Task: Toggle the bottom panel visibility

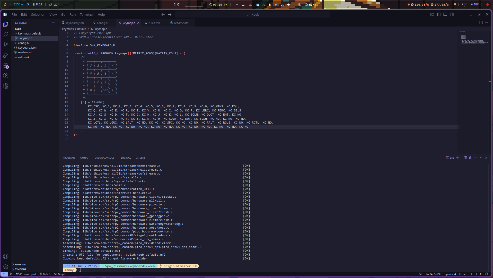Action: tap(445, 14)
